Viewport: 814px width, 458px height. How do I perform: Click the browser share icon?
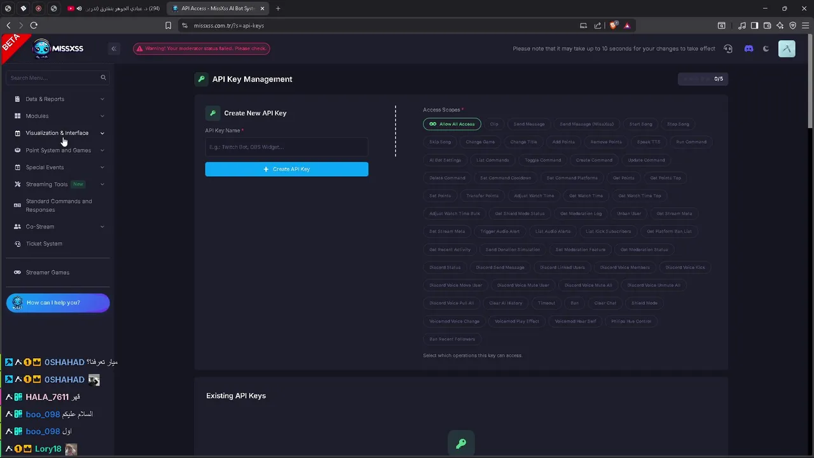pos(597,25)
